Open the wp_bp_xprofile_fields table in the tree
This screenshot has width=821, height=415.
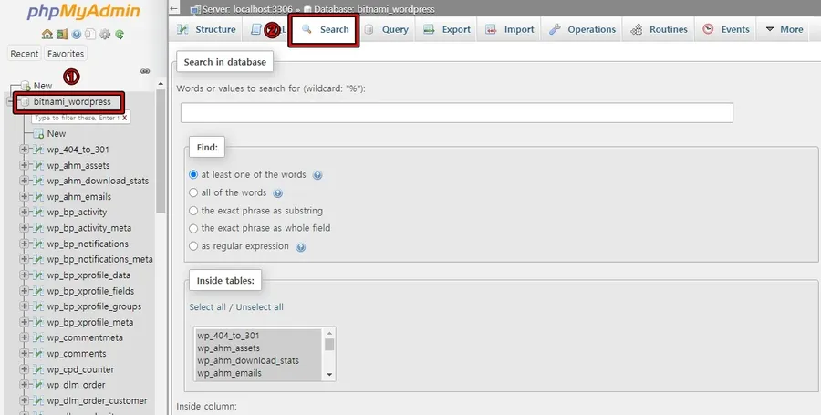pos(90,291)
